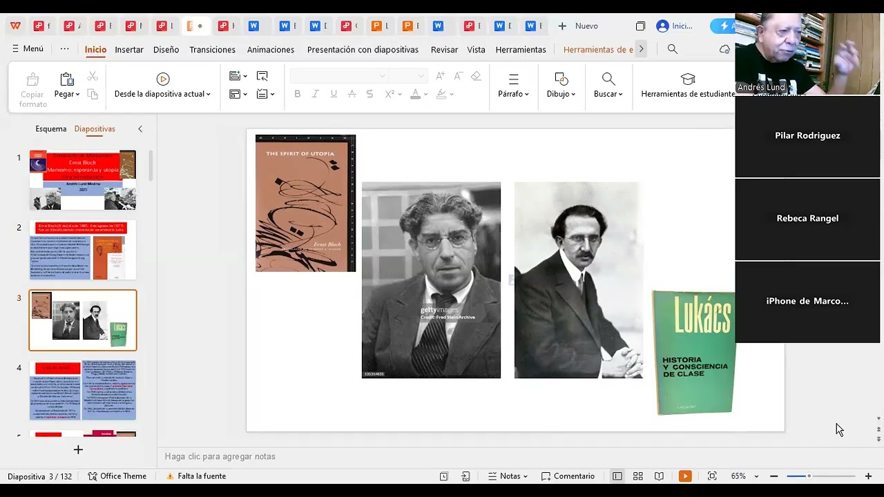This screenshot has height=497, width=884.
Task: Open the Menú hamburger menu
Action: click(x=28, y=49)
